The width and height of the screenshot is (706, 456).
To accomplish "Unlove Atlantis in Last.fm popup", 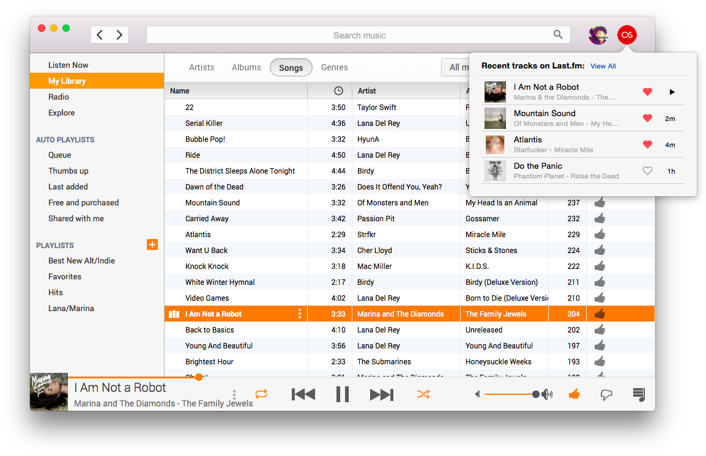I will [x=647, y=144].
